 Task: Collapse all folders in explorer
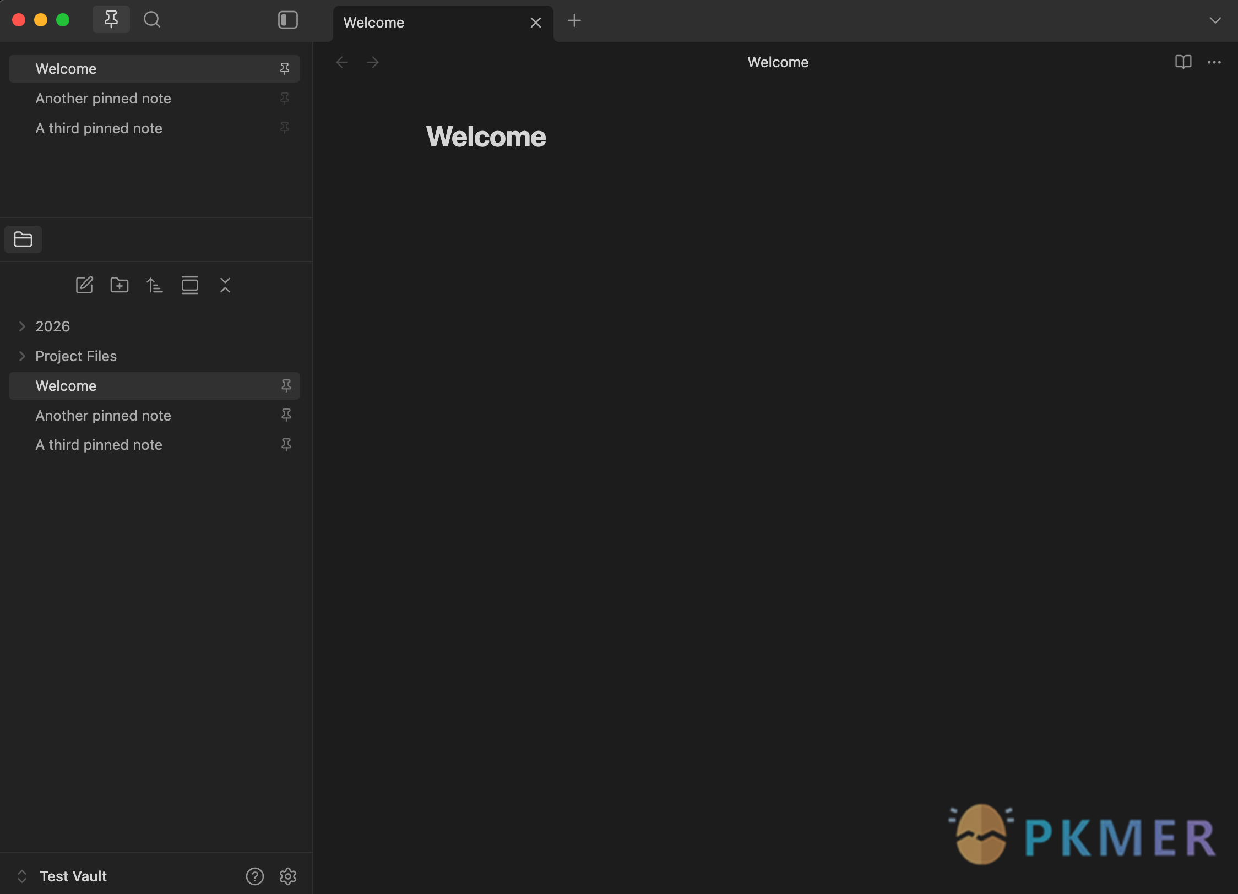click(225, 285)
